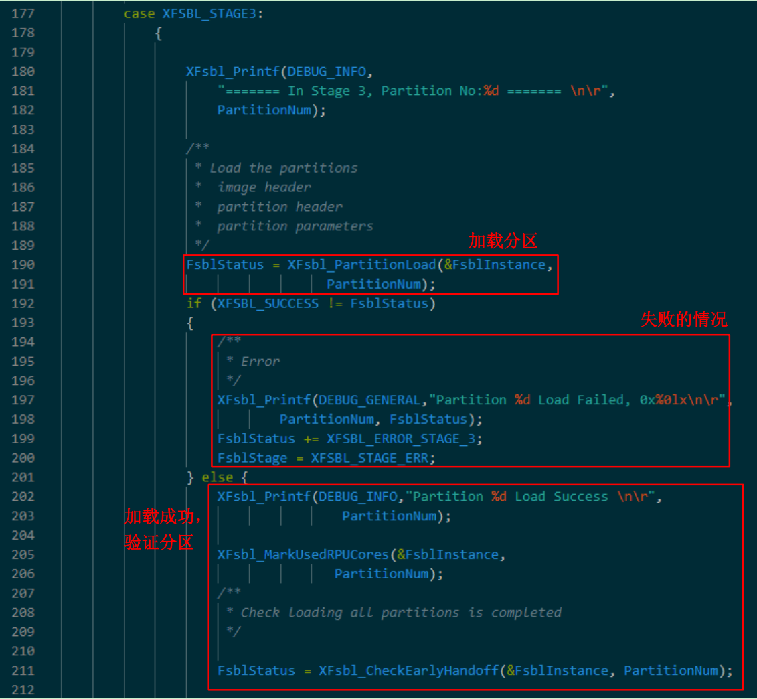Click the '* Error' comment on line 195
Screen dimensions: 757x699
tap(253, 362)
